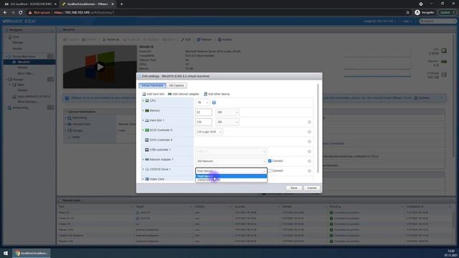This screenshot has width=459, height=258.
Task: Expand the SCSI Controller 0 row
Action: tap(143, 130)
